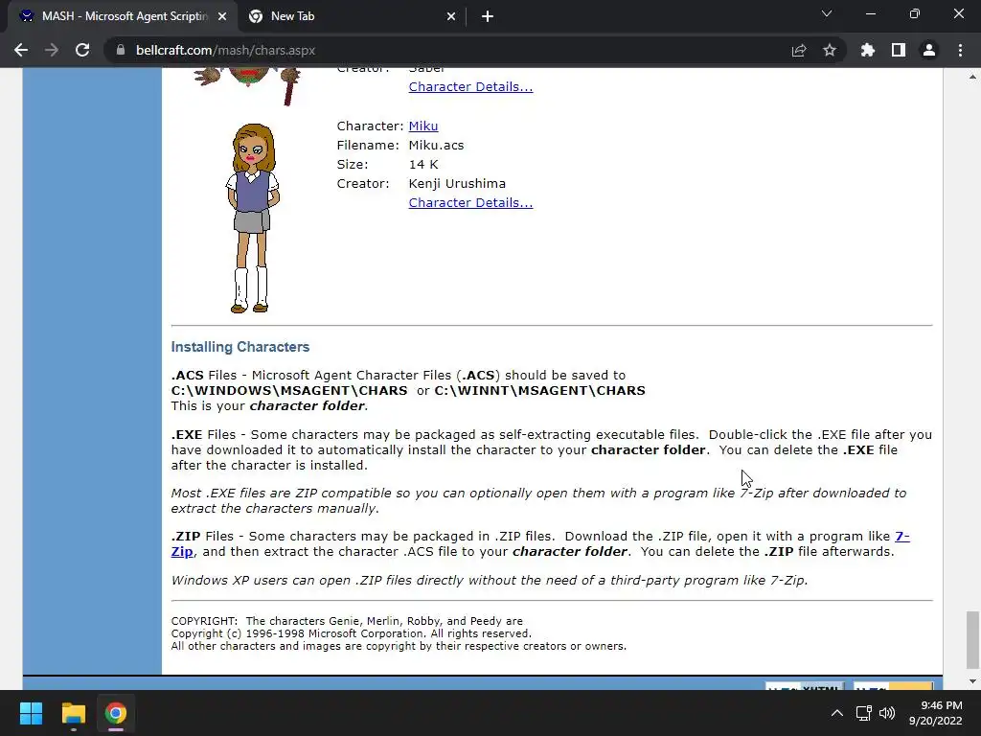
Task: Open File Explorer from the taskbar
Action: click(73, 713)
